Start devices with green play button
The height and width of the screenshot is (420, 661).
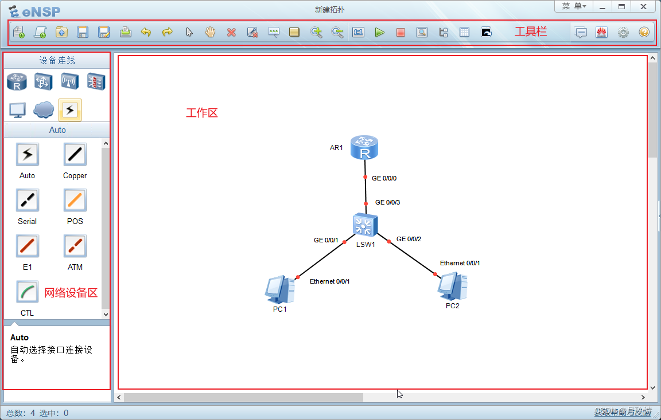[379, 32]
